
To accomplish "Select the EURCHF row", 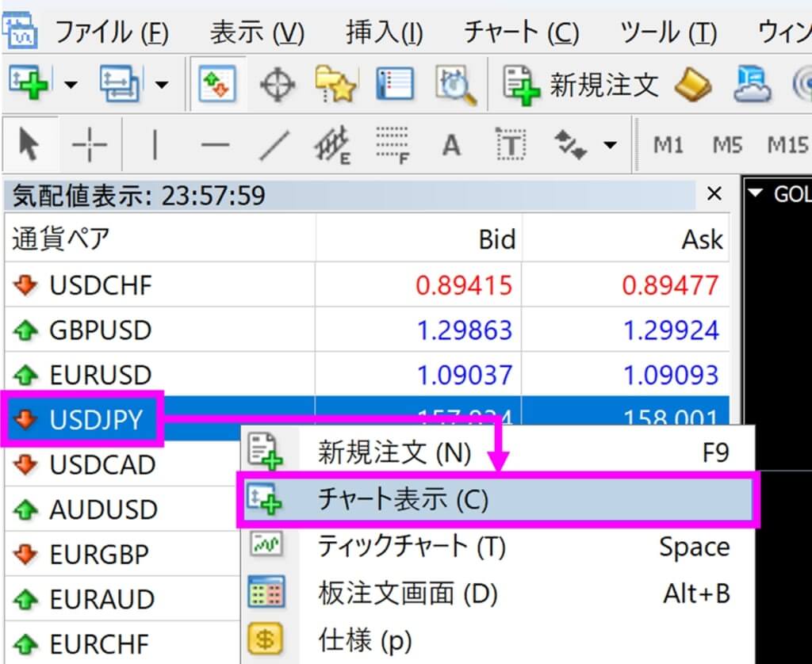I will [122, 644].
